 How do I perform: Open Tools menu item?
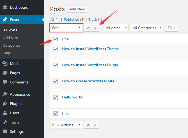point(22,122)
